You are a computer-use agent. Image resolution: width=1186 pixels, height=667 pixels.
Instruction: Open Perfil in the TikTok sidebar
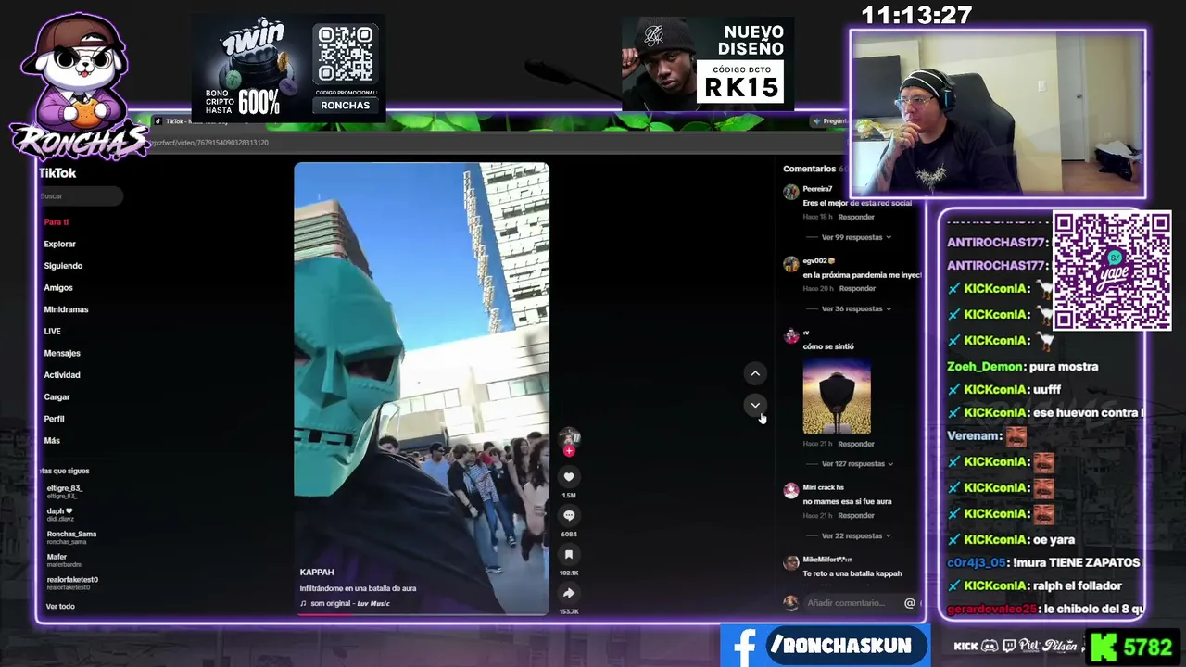point(55,419)
